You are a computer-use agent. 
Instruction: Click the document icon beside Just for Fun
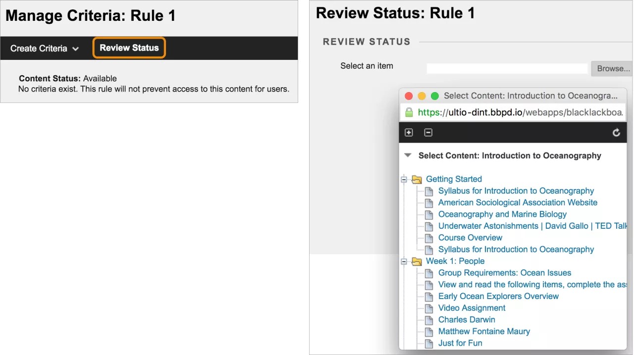tap(429, 343)
